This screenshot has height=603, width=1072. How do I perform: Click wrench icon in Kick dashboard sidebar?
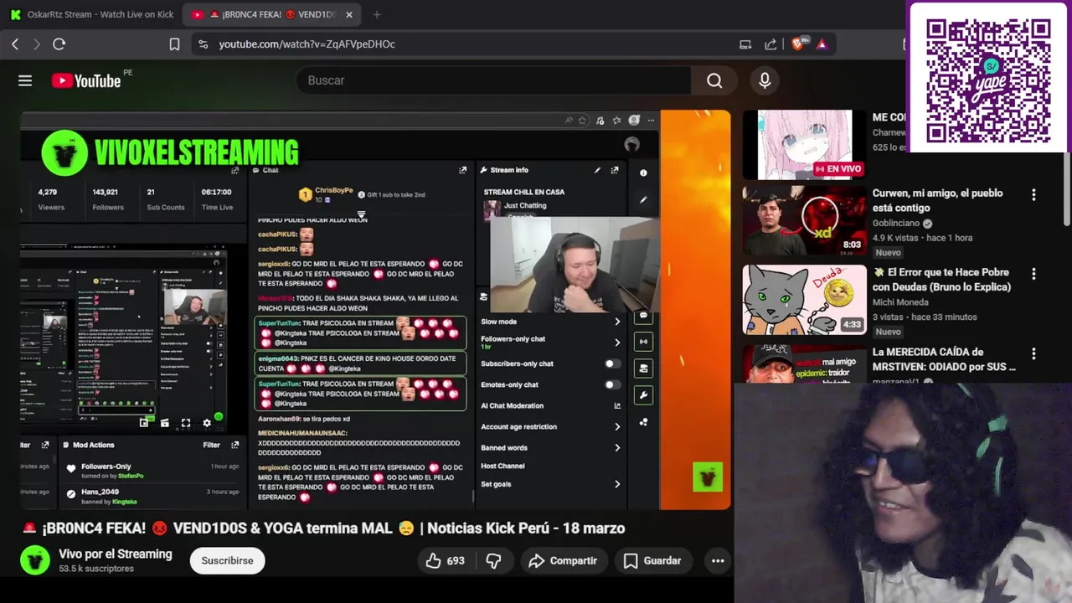643,395
